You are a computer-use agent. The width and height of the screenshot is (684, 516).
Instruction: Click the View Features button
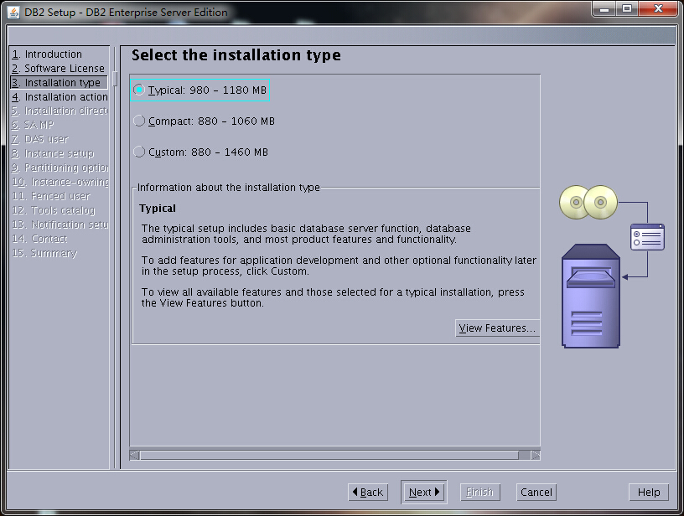point(497,328)
